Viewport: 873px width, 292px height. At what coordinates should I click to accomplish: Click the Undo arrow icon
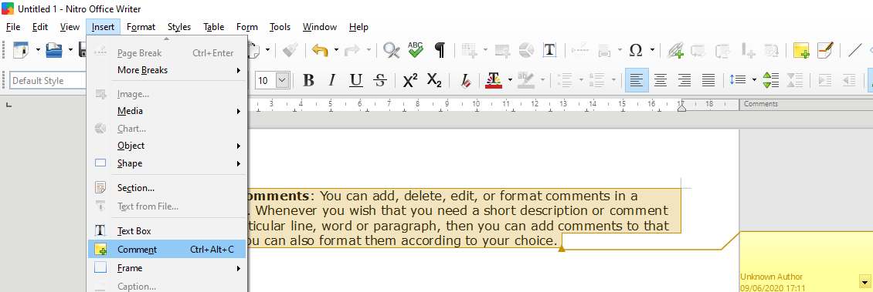click(320, 51)
